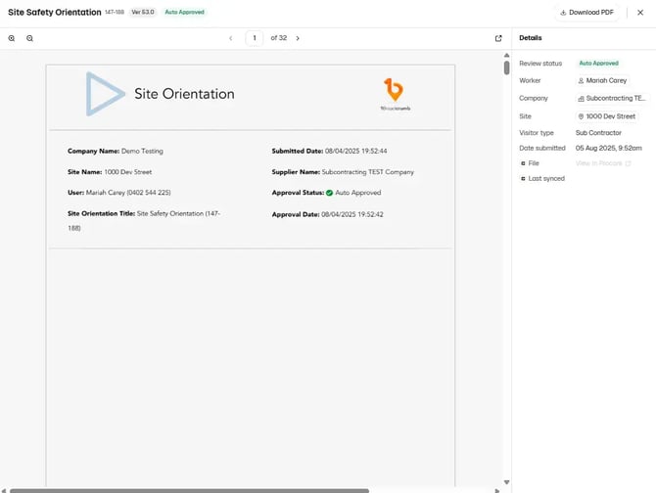Click the Auto Approved badge in header
Viewport: 656px width, 493px height.
184,12
